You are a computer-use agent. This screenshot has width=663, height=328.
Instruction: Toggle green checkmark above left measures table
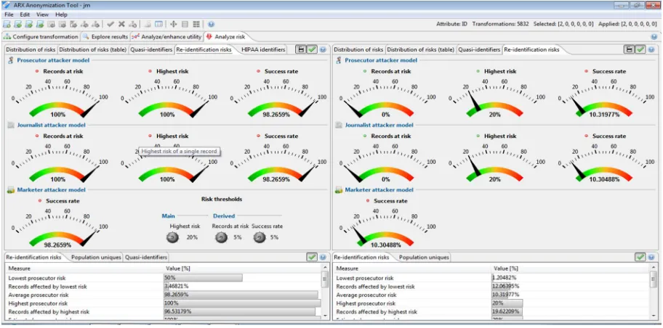[x=312, y=257]
